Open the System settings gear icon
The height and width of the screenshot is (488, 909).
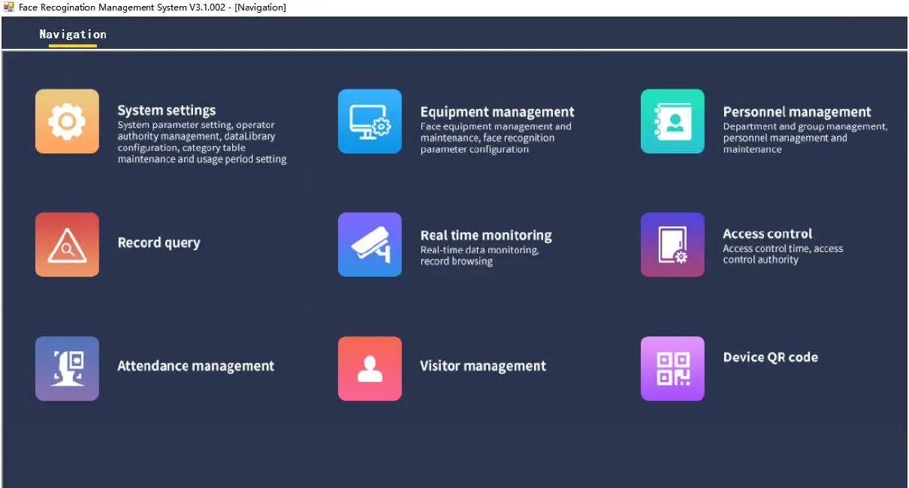(67, 121)
